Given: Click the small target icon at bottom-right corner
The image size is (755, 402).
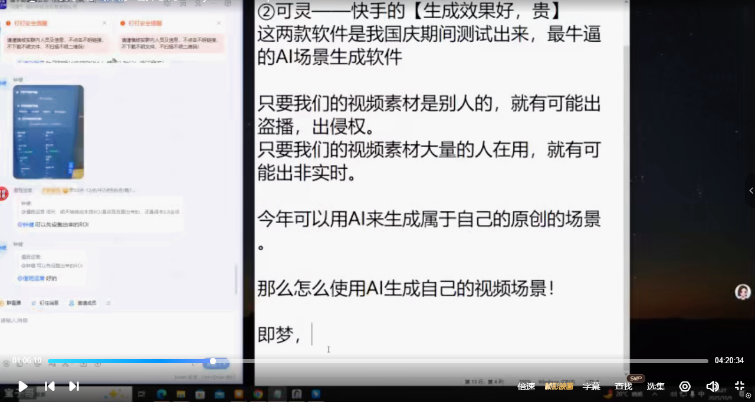Looking at the screenshot, I should [749, 396].
